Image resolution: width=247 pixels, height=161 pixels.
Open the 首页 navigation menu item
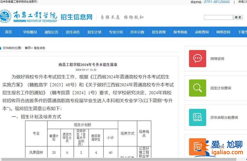pos(8,32)
